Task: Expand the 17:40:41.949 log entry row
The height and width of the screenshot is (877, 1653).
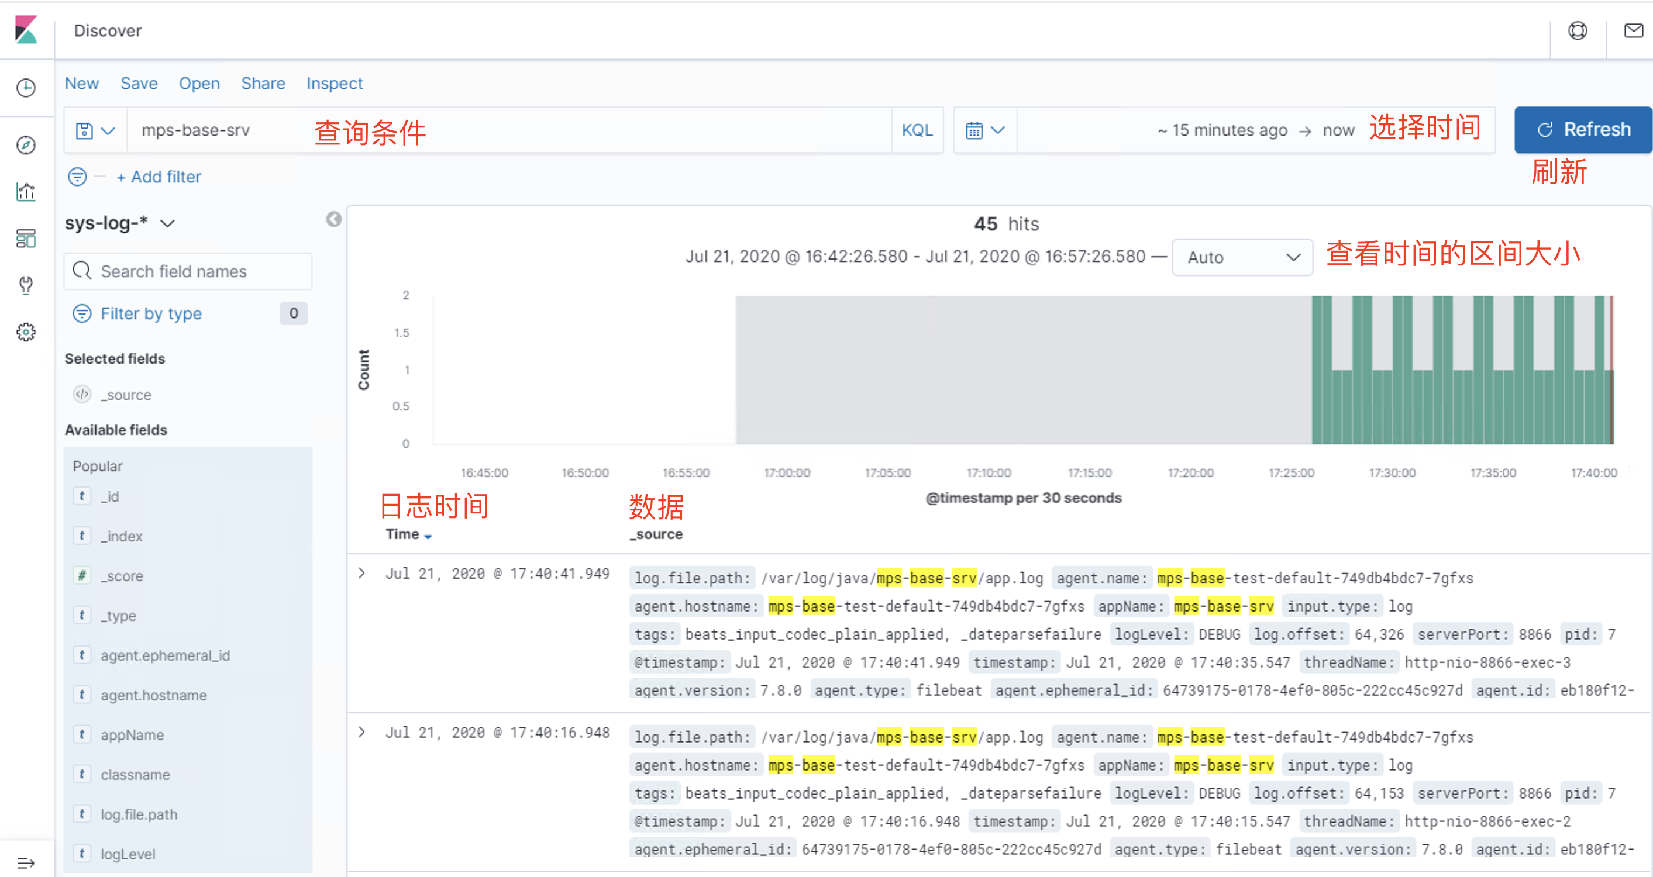Action: (362, 573)
